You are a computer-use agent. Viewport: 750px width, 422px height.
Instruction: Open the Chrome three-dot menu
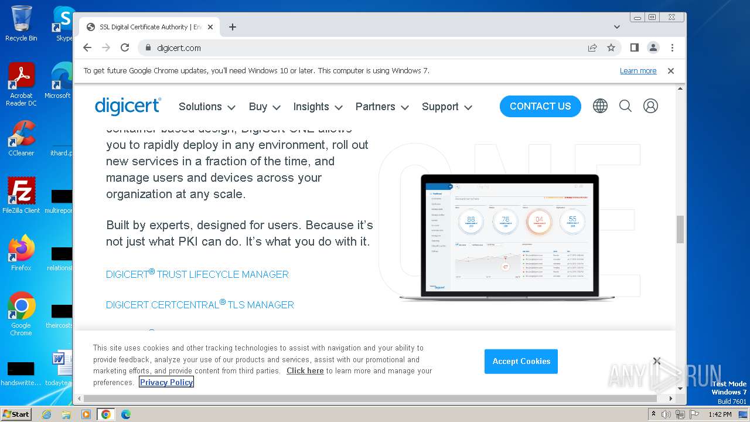coord(672,47)
